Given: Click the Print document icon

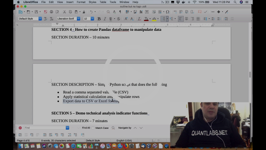Looking at the screenshot, I should coord(52,12).
